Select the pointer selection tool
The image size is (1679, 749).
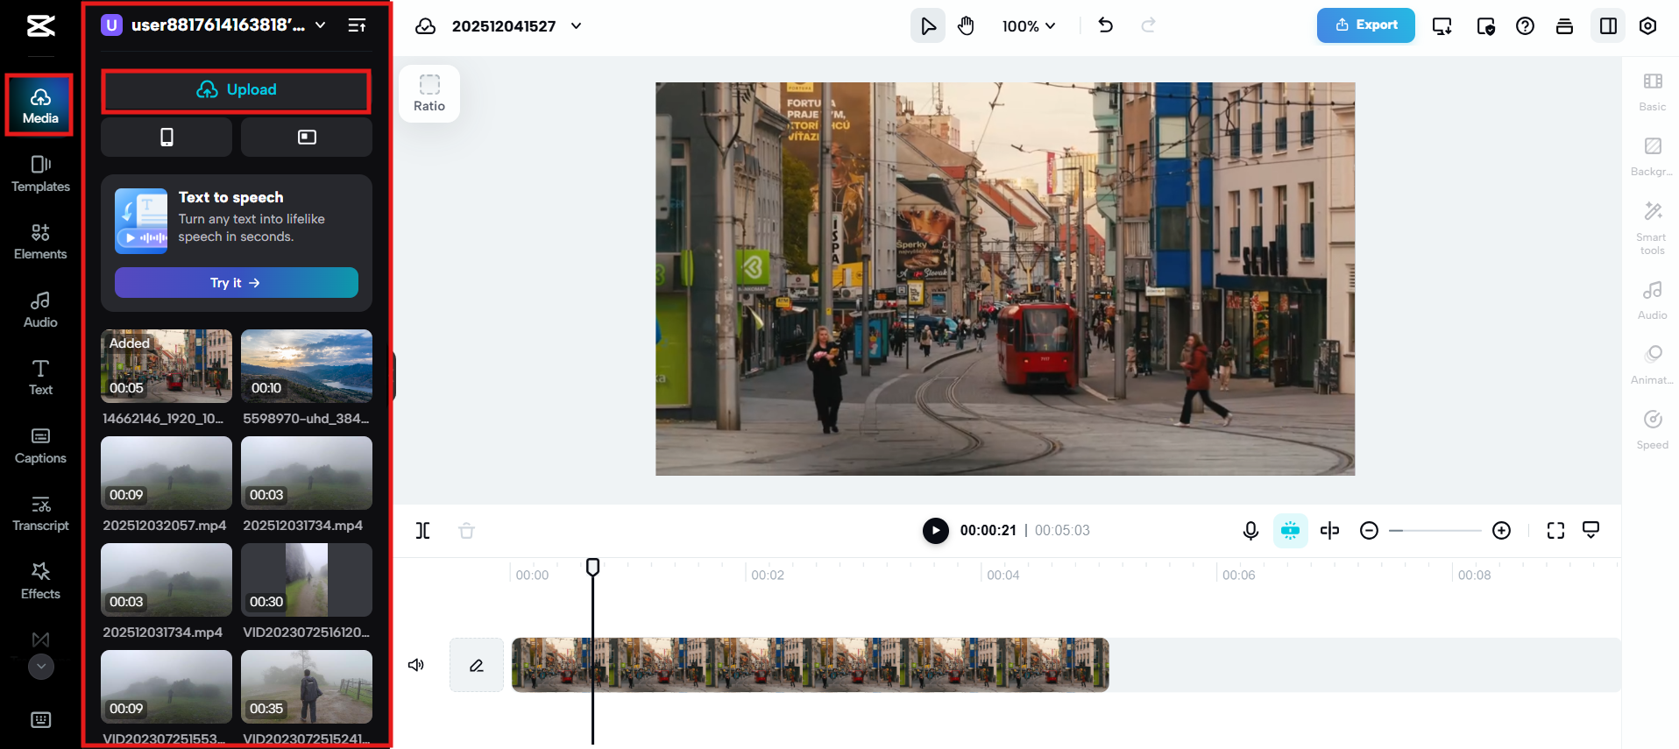tap(928, 26)
